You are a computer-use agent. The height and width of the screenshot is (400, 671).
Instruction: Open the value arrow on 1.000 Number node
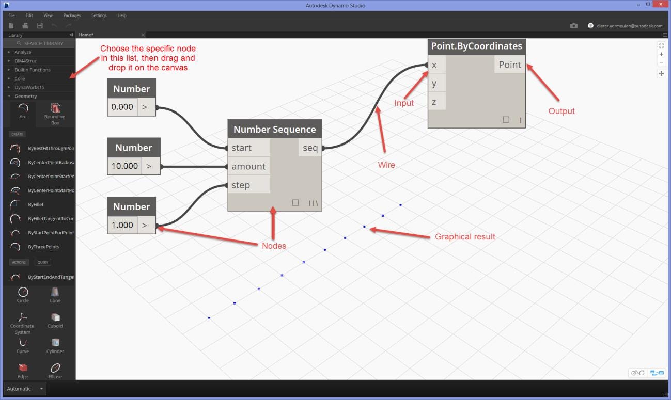pyautogui.click(x=146, y=225)
